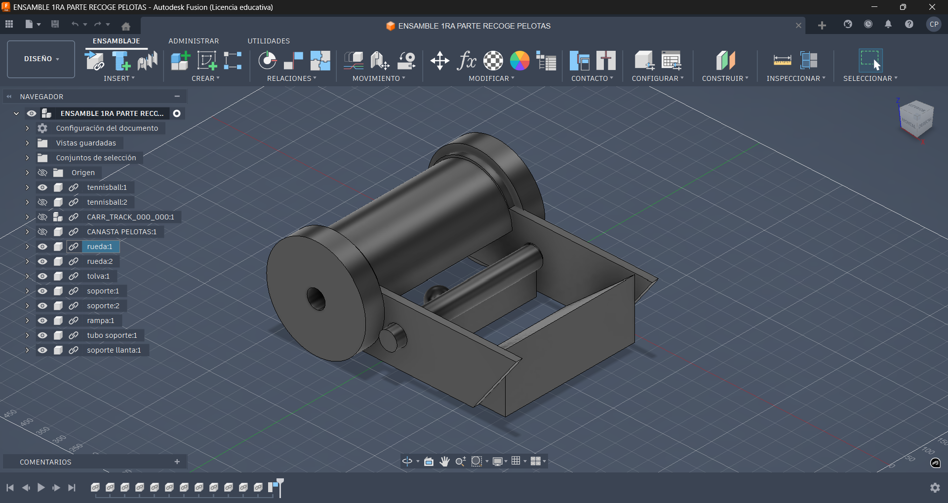Click the Guardar (save) icon in the toolbar
This screenshot has width=948, height=503.
tap(55, 24)
